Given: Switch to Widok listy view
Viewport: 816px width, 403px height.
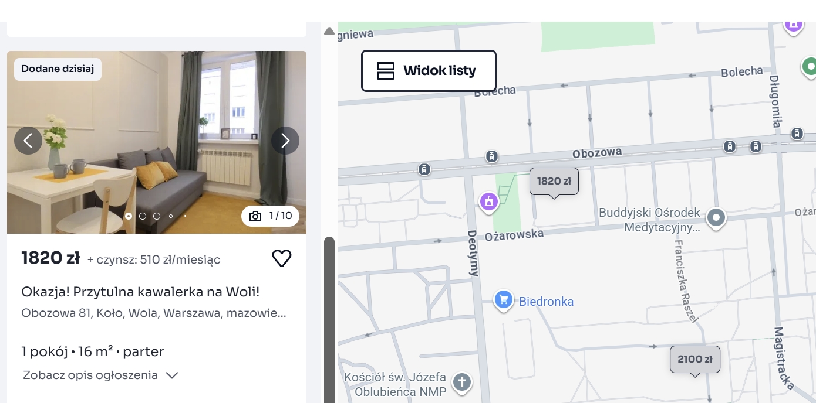Looking at the screenshot, I should (429, 71).
